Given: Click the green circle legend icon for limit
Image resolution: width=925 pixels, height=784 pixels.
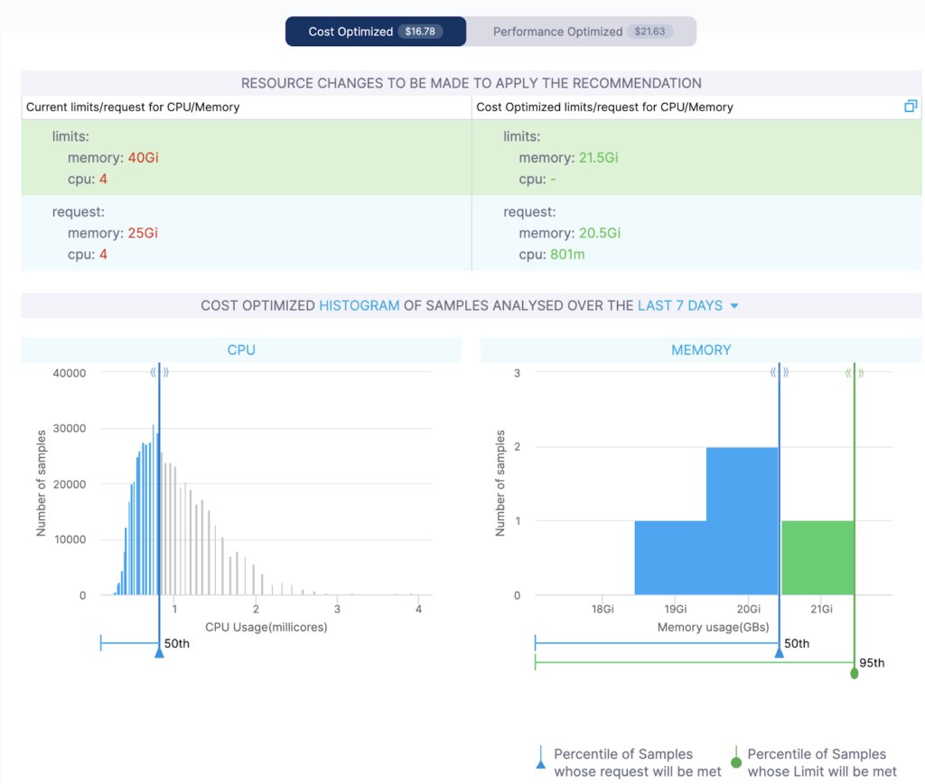Looking at the screenshot, I should pyautogui.click(x=735, y=757).
